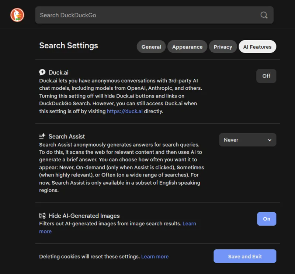Click the Save and Exit button
Screen dimensions: 295x274
click(245, 256)
